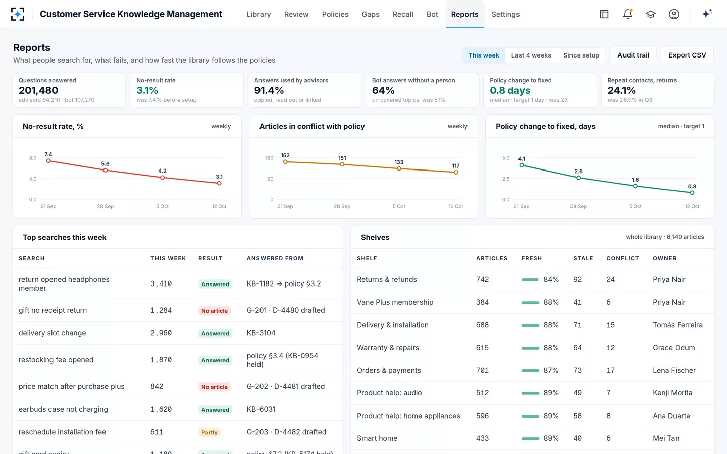Viewport: 727px width, 454px height.
Task: Click the ARTICLES column header
Action: [492, 258]
